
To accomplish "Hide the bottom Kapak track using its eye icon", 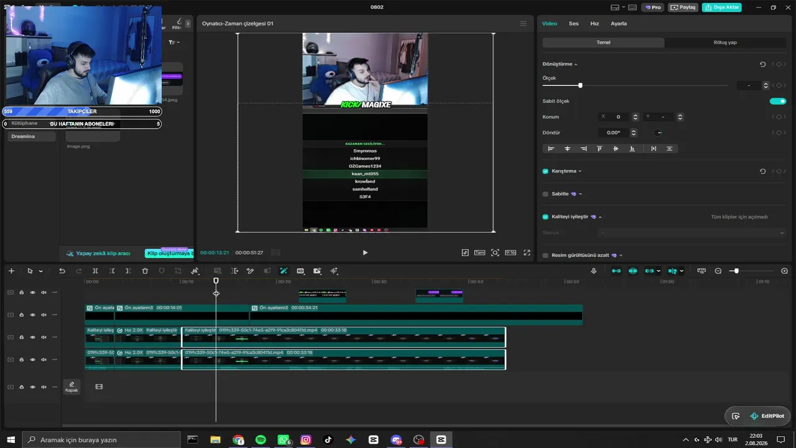I will click(32, 387).
